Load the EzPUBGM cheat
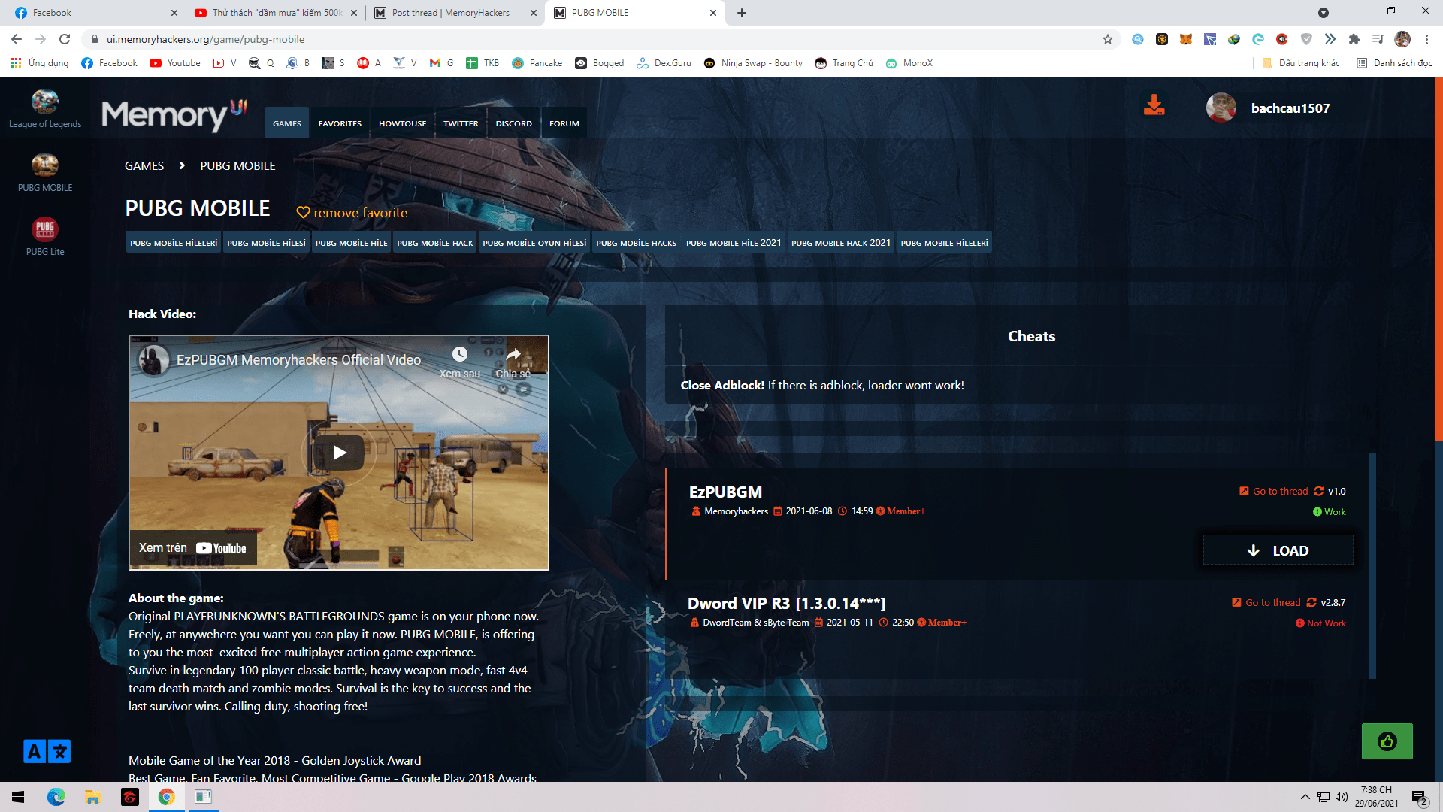 [x=1278, y=550]
